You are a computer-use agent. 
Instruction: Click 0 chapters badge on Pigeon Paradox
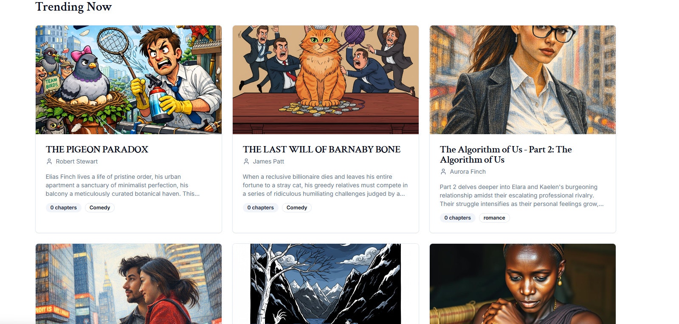pyautogui.click(x=64, y=208)
